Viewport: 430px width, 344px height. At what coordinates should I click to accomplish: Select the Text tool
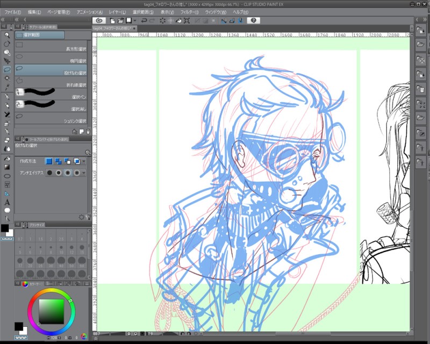(x=7, y=202)
